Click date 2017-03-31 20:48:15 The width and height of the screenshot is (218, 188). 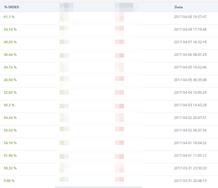190,181
